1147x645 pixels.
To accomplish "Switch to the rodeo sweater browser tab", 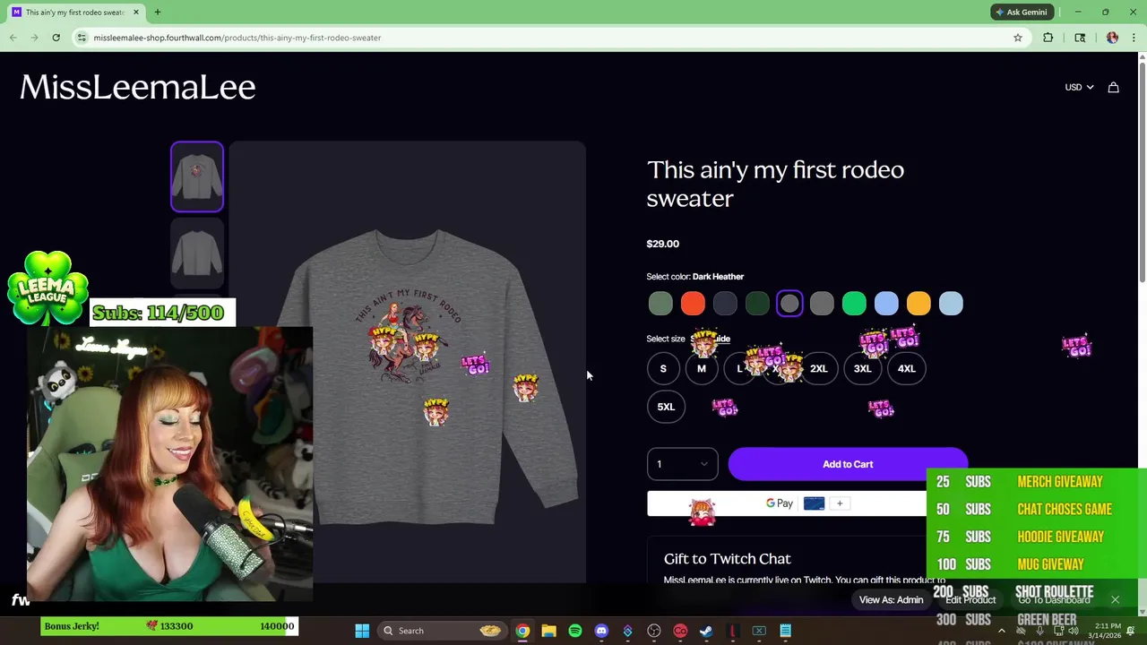I will tap(75, 13).
